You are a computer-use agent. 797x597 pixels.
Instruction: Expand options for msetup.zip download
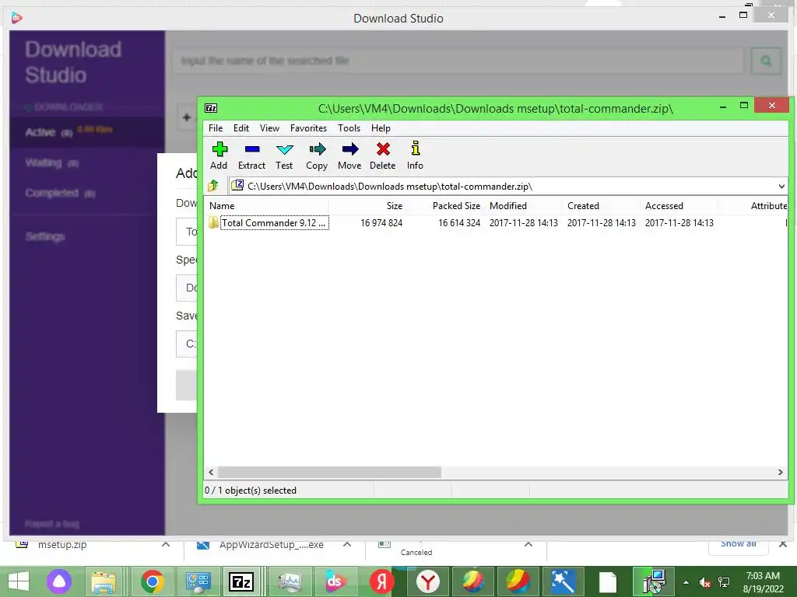(166, 544)
